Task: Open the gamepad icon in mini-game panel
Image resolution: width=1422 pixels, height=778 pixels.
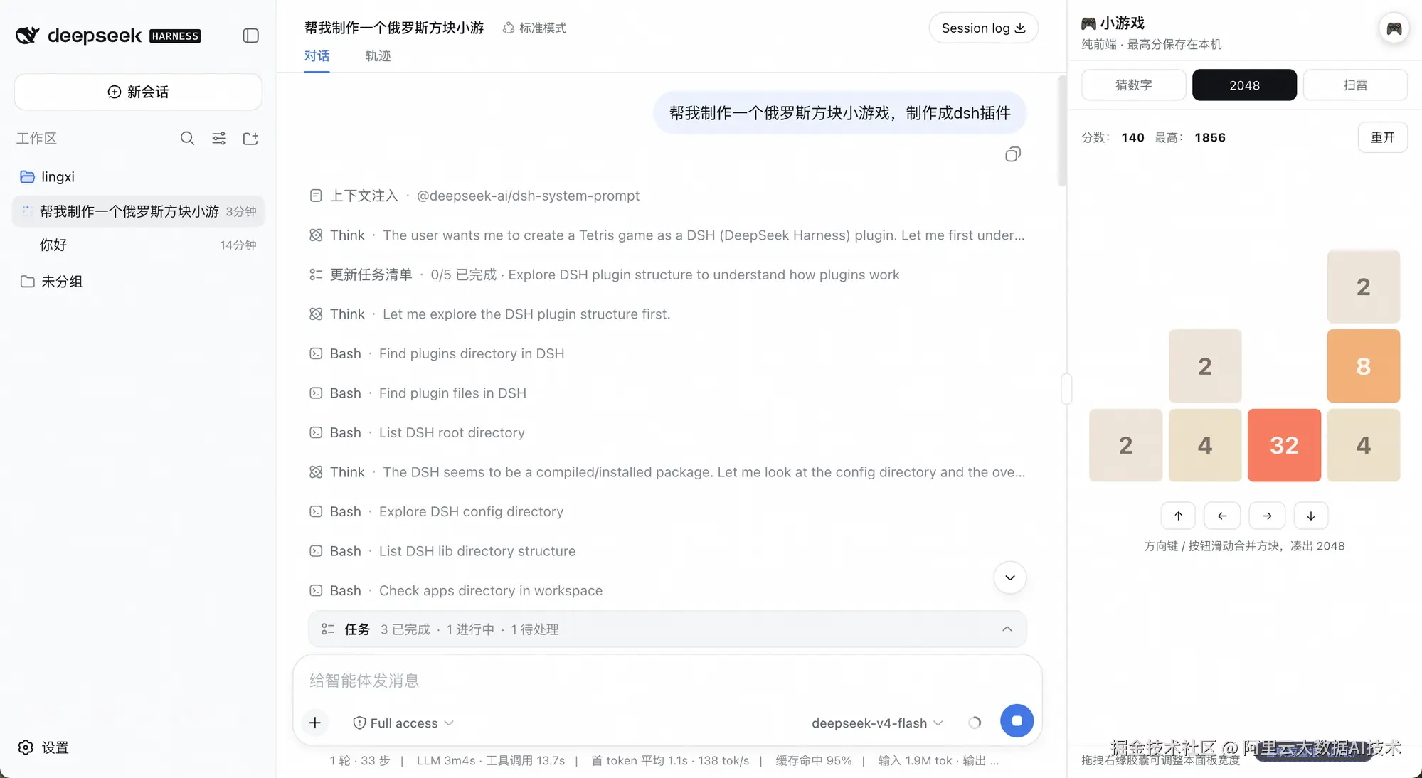Action: (x=1394, y=28)
